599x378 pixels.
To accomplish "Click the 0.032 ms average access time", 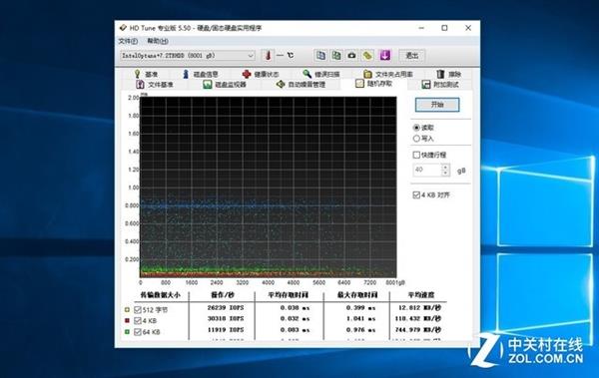I will [x=295, y=319].
